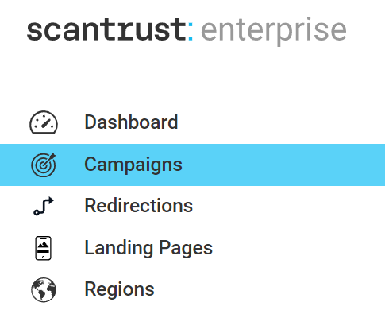
Task: Click the needle of the Dashboard gauge icon
Action: pos(46,124)
